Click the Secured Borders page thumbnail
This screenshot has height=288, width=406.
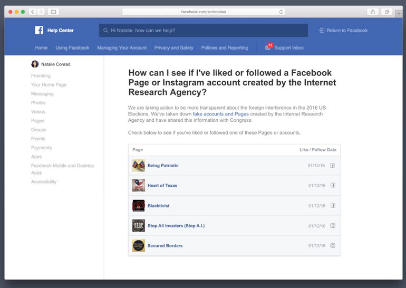click(x=139, y=245)
